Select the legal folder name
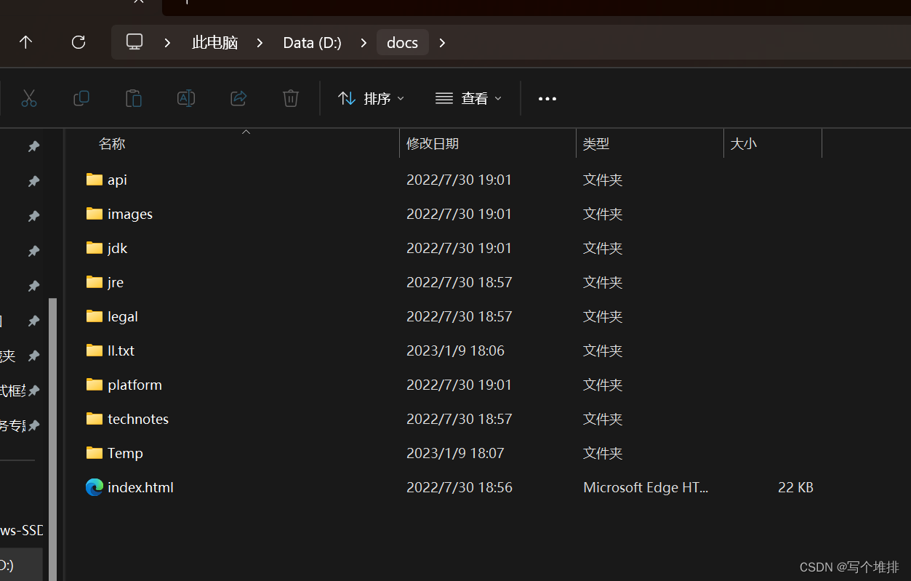 pyautogui.click(x=123, y=316)
